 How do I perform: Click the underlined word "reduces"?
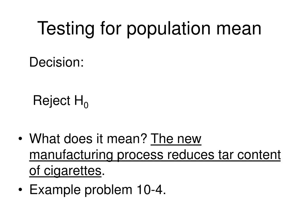tap(191, 155)
